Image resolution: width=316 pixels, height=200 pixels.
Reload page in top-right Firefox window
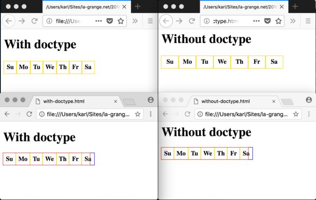pyautogui.click(x=192, y=21)
